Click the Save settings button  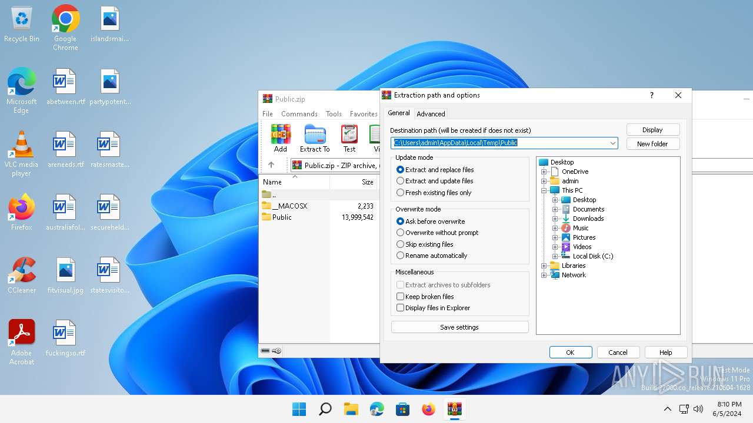[x=459, y=327]
